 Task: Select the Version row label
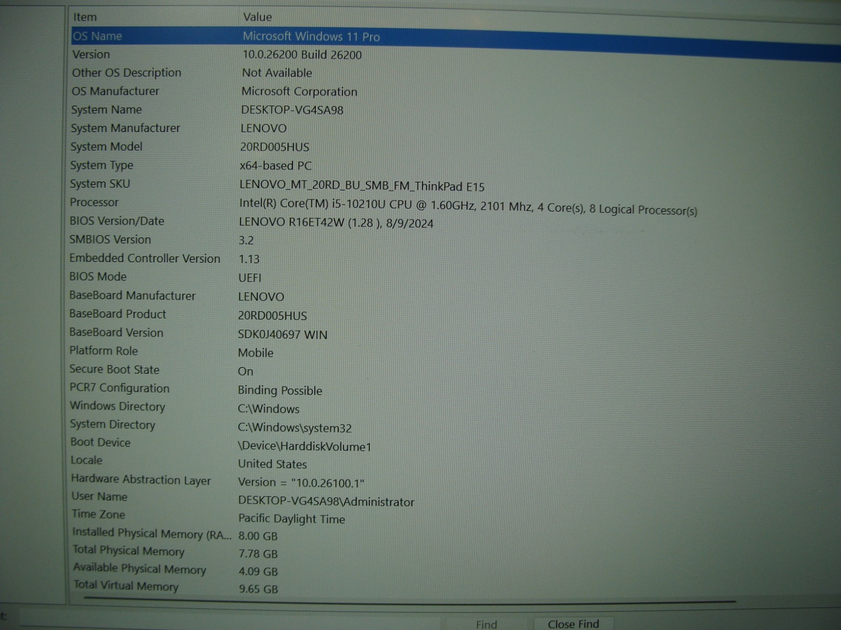point(91,54)
